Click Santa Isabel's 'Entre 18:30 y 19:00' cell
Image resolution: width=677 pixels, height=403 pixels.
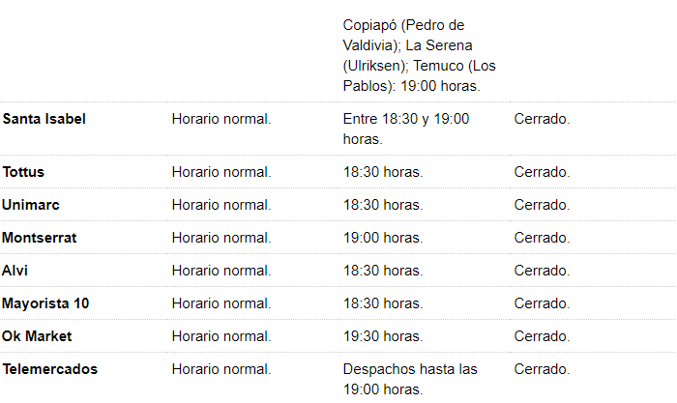click(406, 129)
